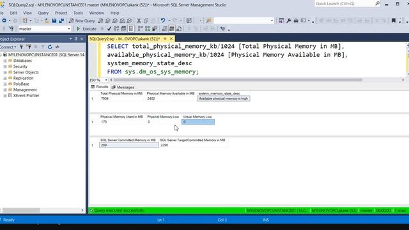The width and height of the screenshot is (409, 230).
Task: Close the SQLQuery2.sql tab
Action: (171, 38)
